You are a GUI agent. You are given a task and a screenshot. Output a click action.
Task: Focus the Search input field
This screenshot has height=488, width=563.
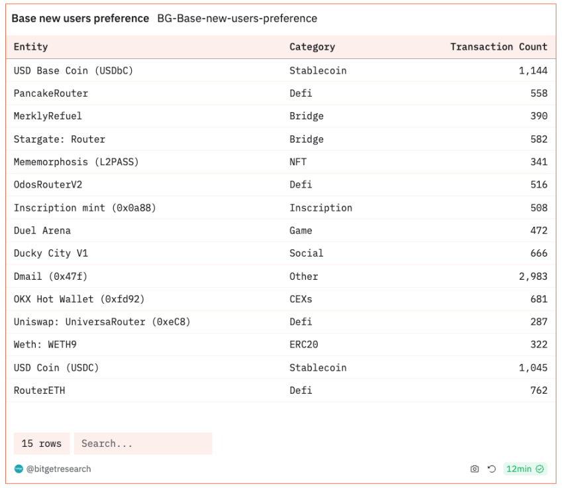pyautogui.click(x=142, y=444)
